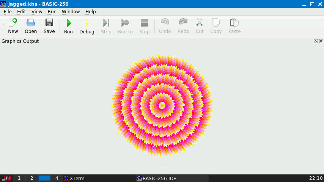Open the File menu
The height and width of the screenshot is (182, 324).
8,12
